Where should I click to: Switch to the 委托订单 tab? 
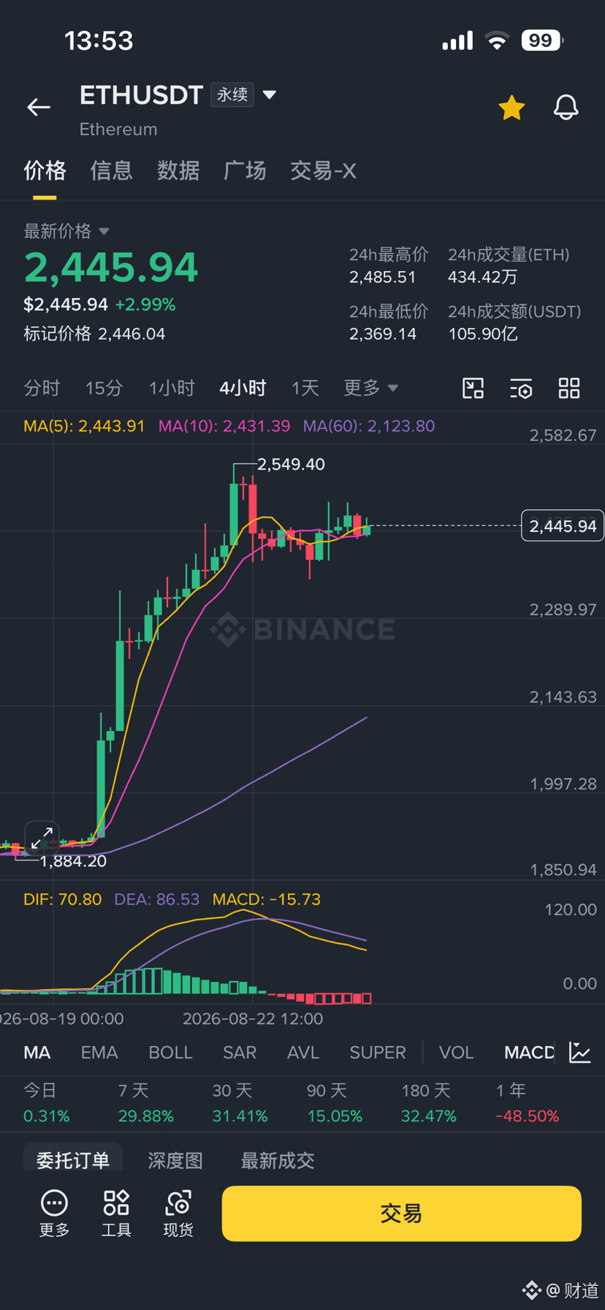click(x=73, y=1160)
